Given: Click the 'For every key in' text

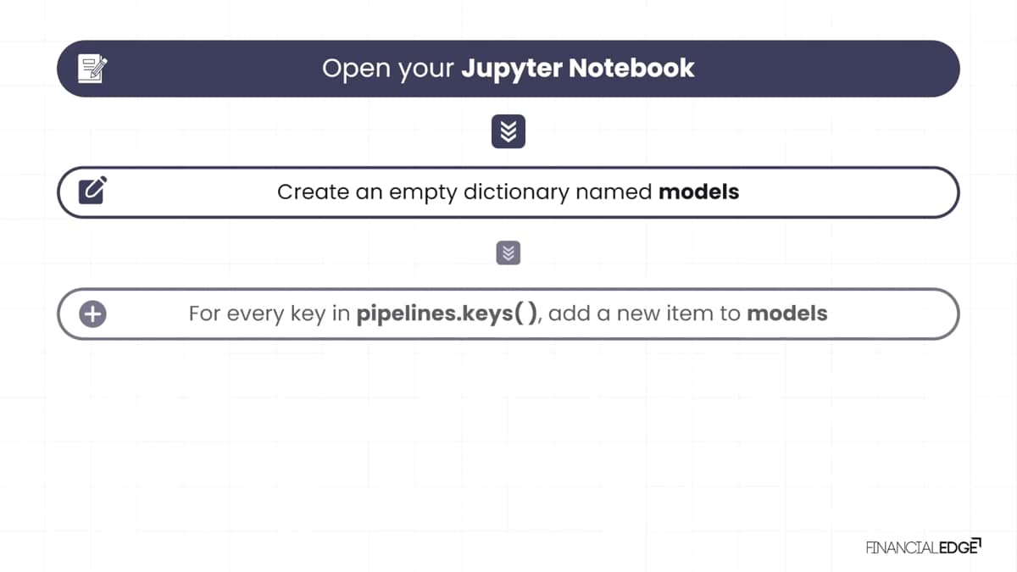Looking at the screenshot, I should pos(270,314).
